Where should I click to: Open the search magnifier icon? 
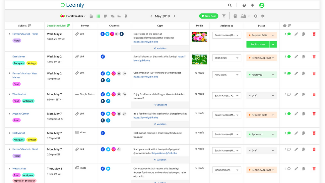pyautogui.click(x=229, y=5)
